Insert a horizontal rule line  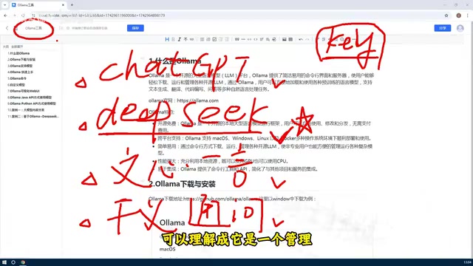pos(243,39)
